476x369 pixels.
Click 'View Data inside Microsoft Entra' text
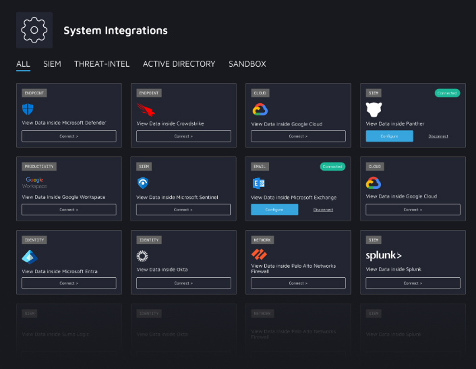(60, 271)
